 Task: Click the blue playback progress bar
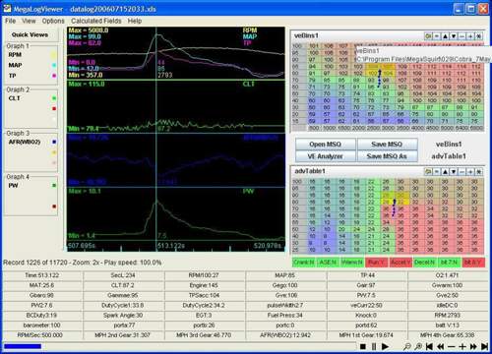pyautogui.click(x=23, y=346)
